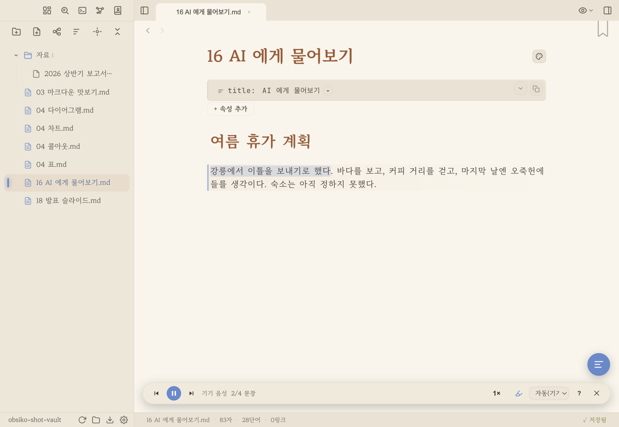
Task: Open the vault folder icon in the footer
Action: [96, 420]
